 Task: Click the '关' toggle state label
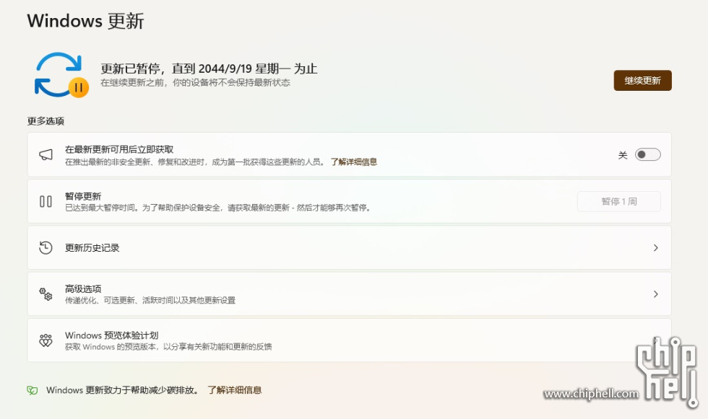[x=623, y=156]
